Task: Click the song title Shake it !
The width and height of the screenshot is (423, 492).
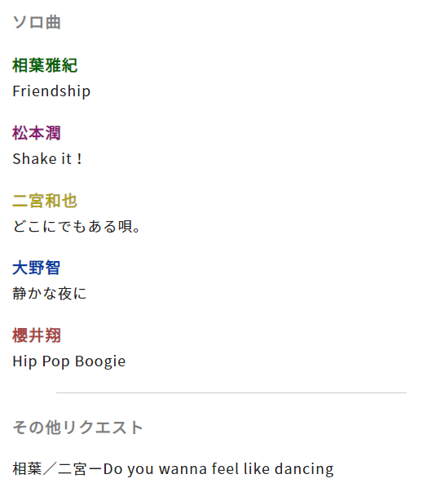Action: pos(47,158)
